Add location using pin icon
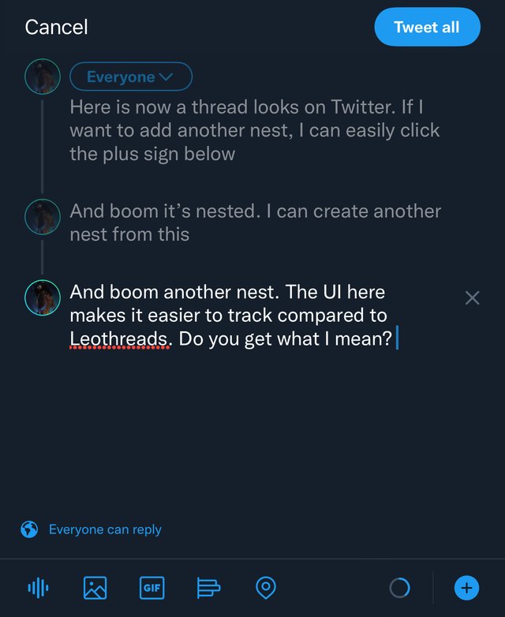505x617 pixels. 266,588
